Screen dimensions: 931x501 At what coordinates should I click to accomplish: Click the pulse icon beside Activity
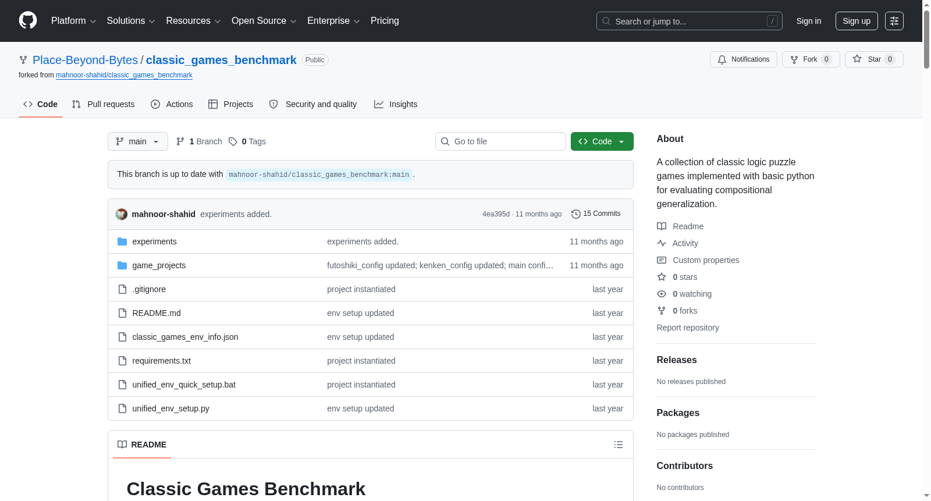[662, 243]
